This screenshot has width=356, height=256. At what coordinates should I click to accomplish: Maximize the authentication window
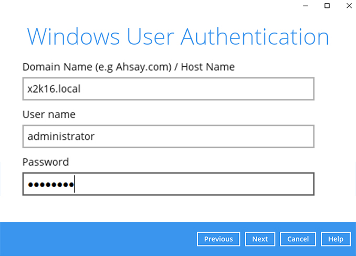click(x=327, y=6)
